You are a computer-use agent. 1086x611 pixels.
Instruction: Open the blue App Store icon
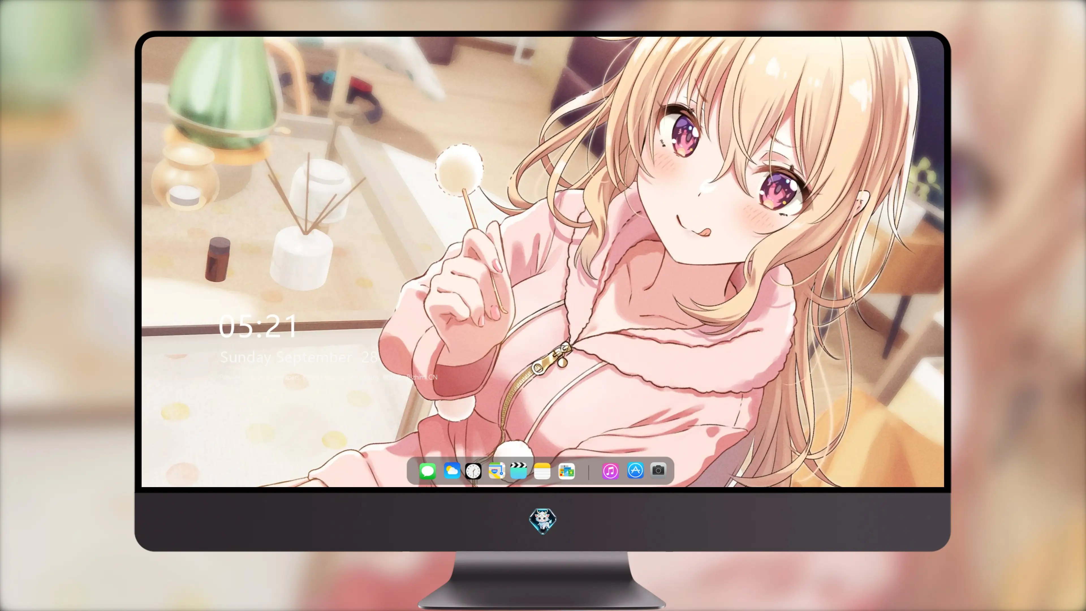[x=635, y=471]
